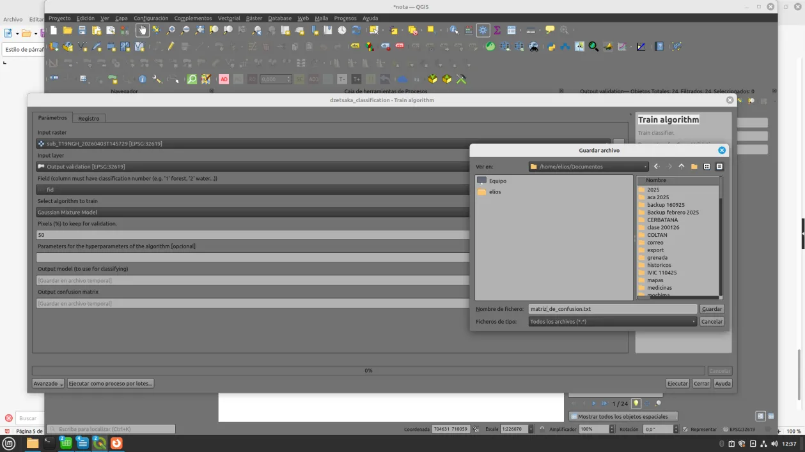Image resolution: width=805 pixels, height=452 pixels.
Task: Click Ejecutar como proceso por lotes
Action: point(111,384)
